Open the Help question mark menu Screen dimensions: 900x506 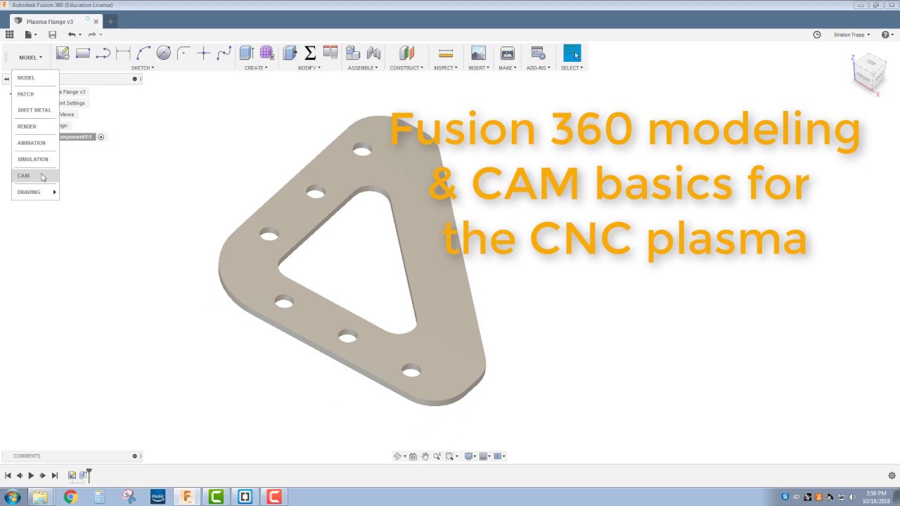pos(887,34)
